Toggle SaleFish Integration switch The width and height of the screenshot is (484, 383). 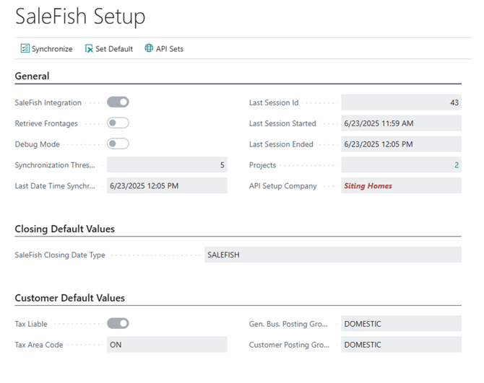coord(118,102)
